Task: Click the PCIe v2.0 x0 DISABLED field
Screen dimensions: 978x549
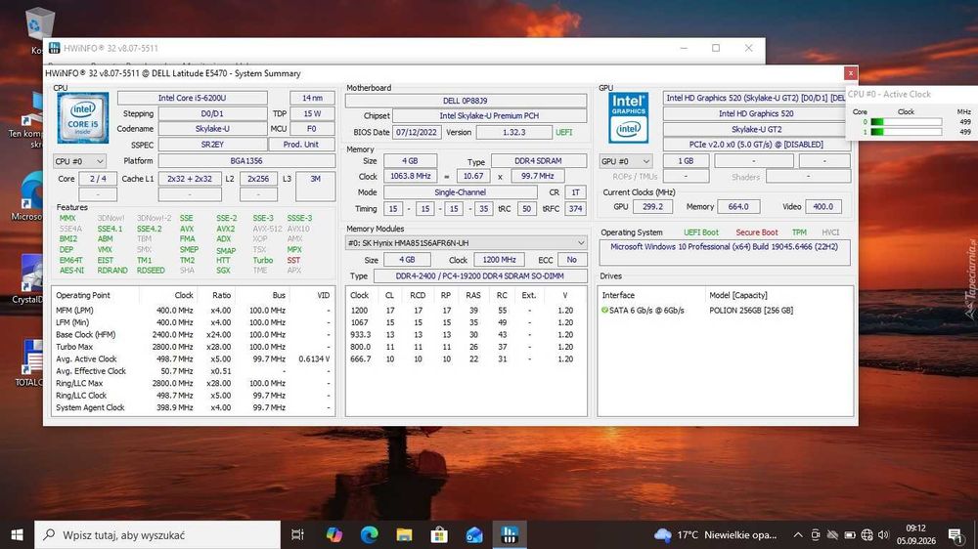Action: click(x=756, y=144)
